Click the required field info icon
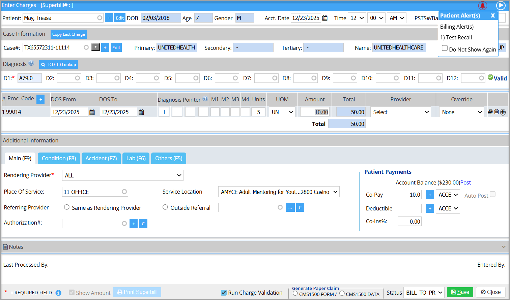This screenshot has height=300, width=510. [58, 293]
